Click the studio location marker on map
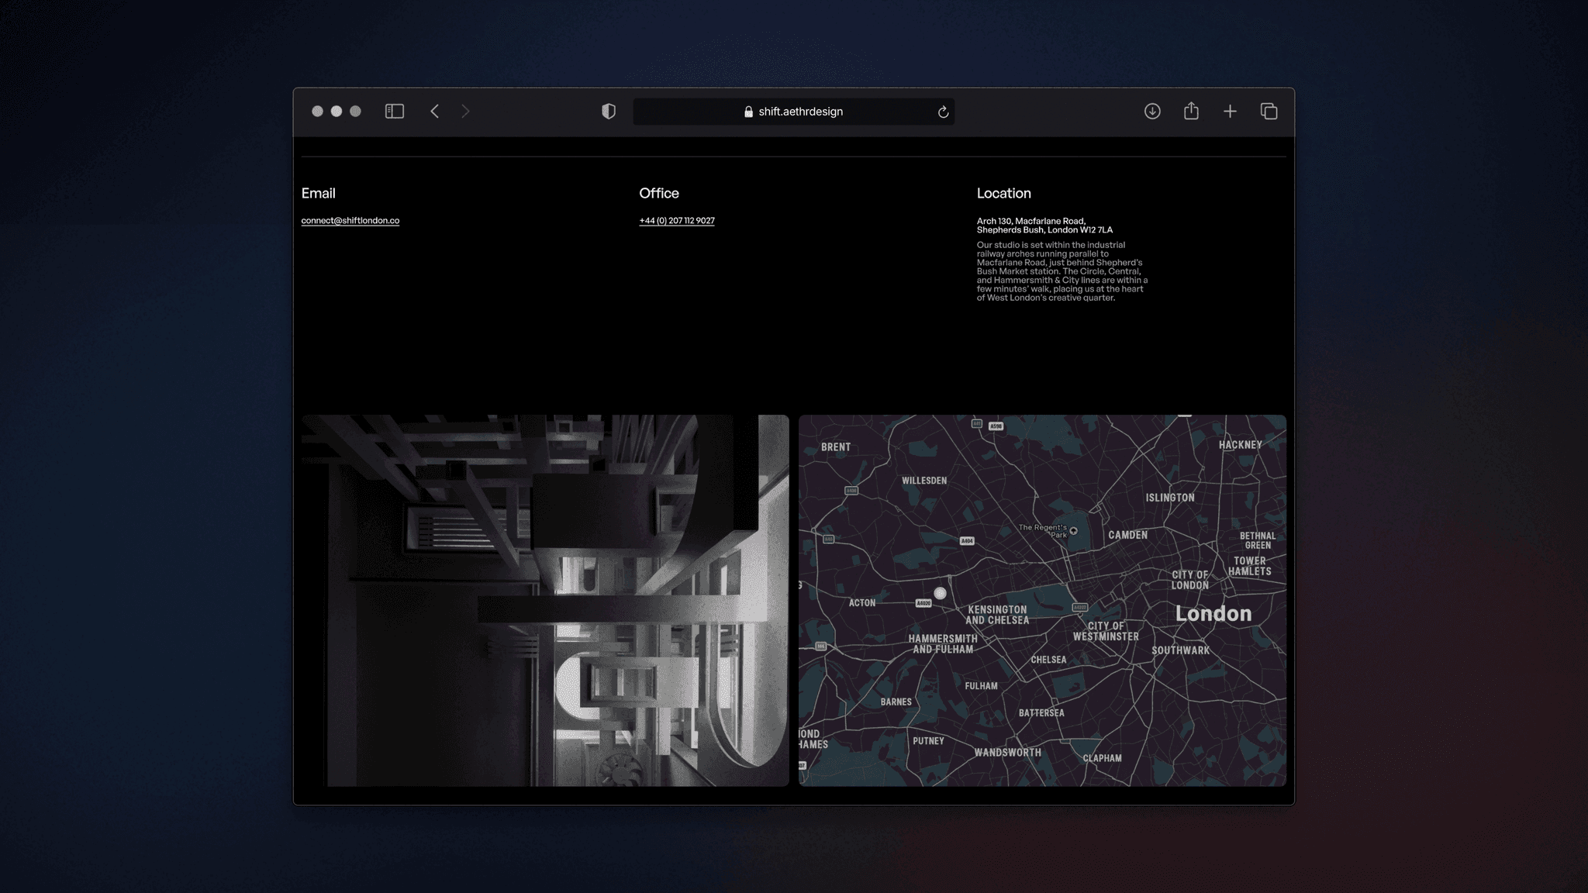 click(x=940, y=593)
